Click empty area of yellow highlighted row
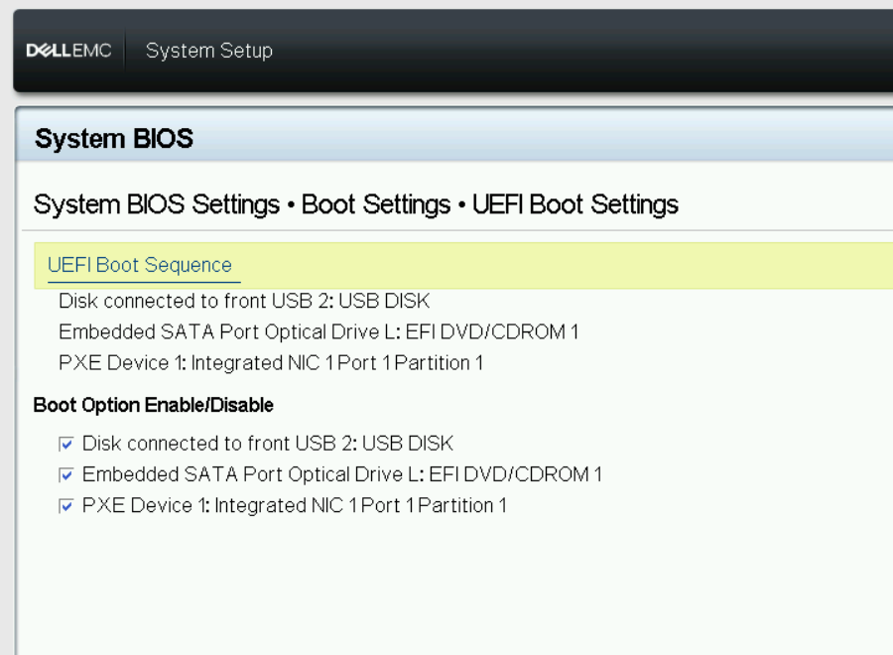 pyautogui.click(x=570, y=265)
